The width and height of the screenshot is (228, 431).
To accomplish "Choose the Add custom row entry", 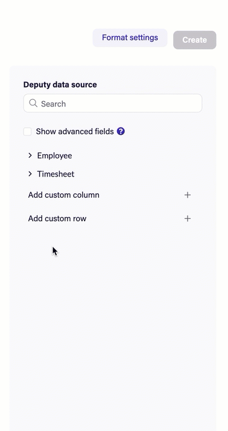I will [x=109, y=219].
